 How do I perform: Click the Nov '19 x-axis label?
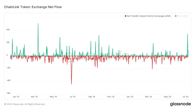(111, 97)
